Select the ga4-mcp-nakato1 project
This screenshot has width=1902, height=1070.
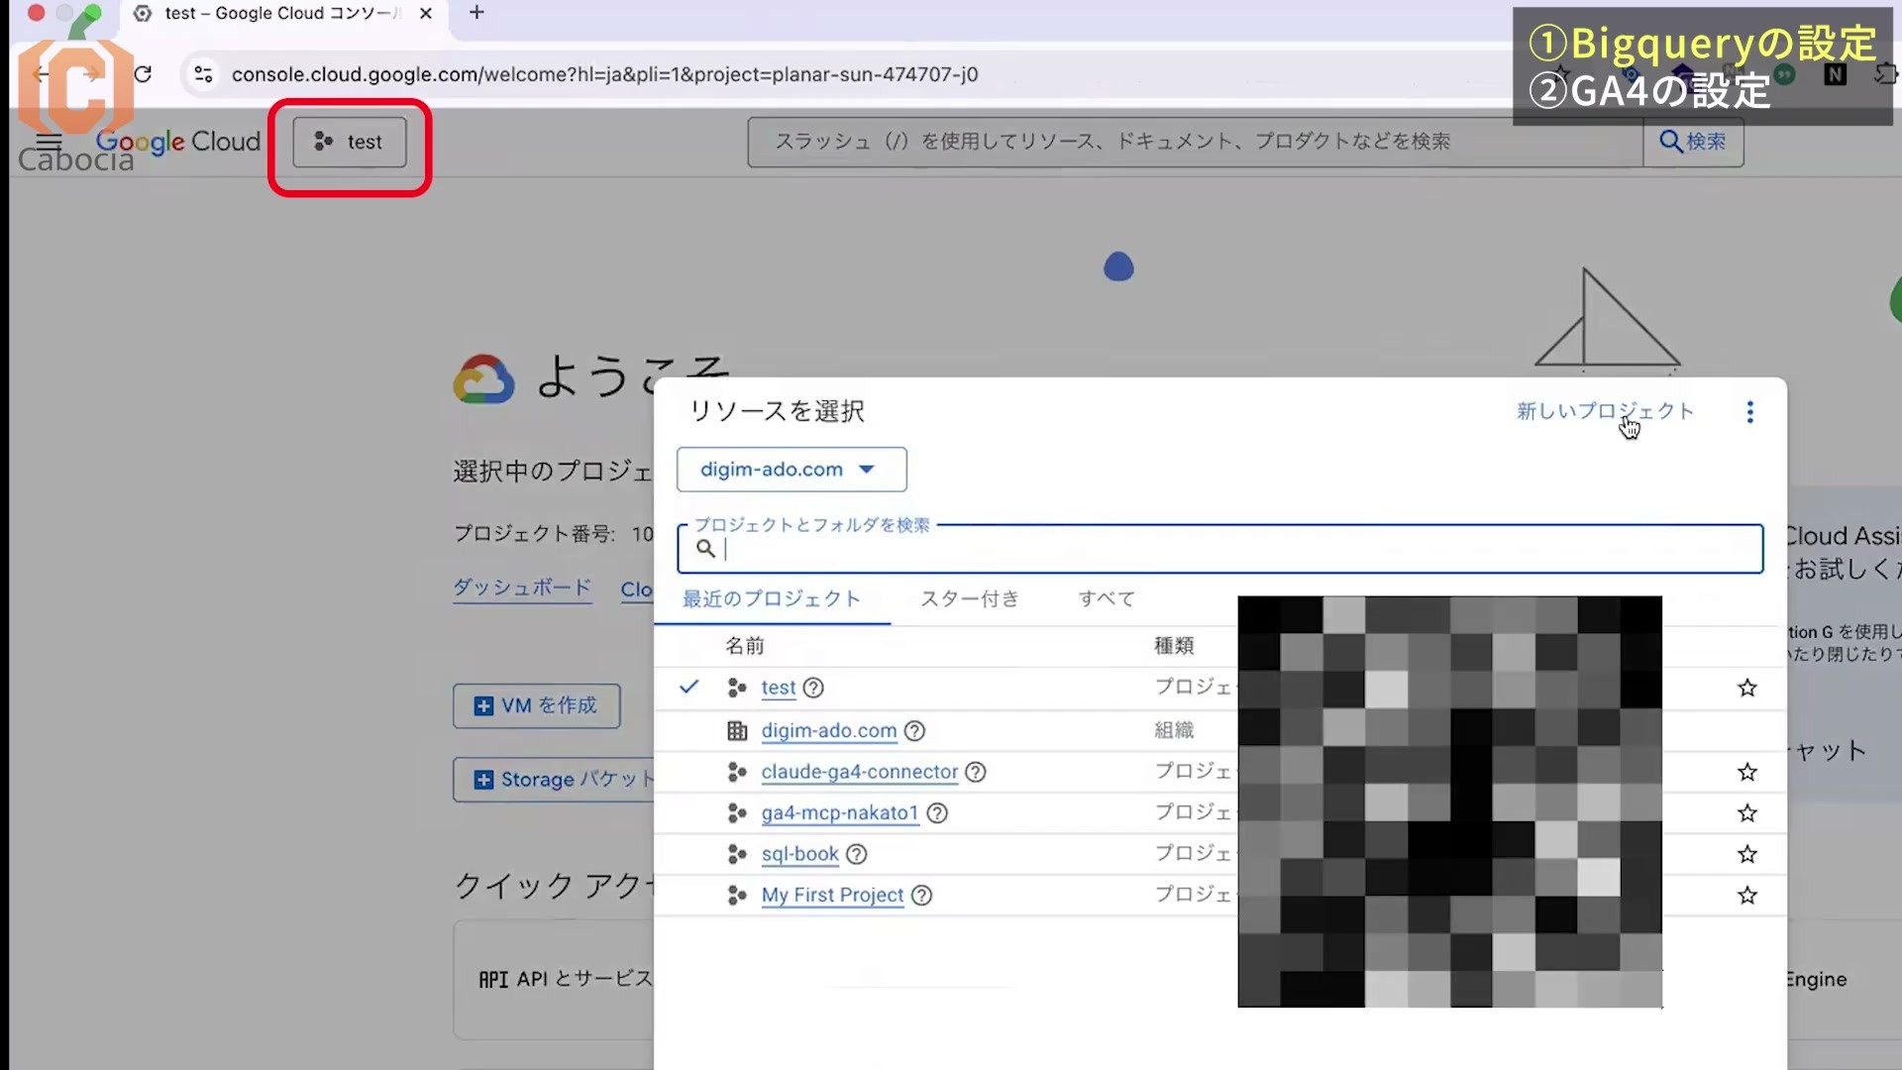[840, 813]
